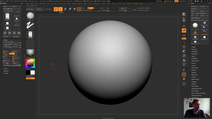Click the Flip V icon in Alpha palette
This screenshot has height=119, width=212.
coord(10,33)
